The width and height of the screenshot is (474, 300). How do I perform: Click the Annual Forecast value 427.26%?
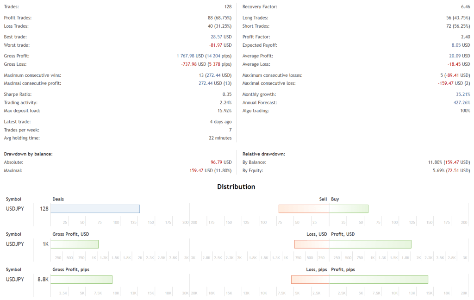point(462,102)
